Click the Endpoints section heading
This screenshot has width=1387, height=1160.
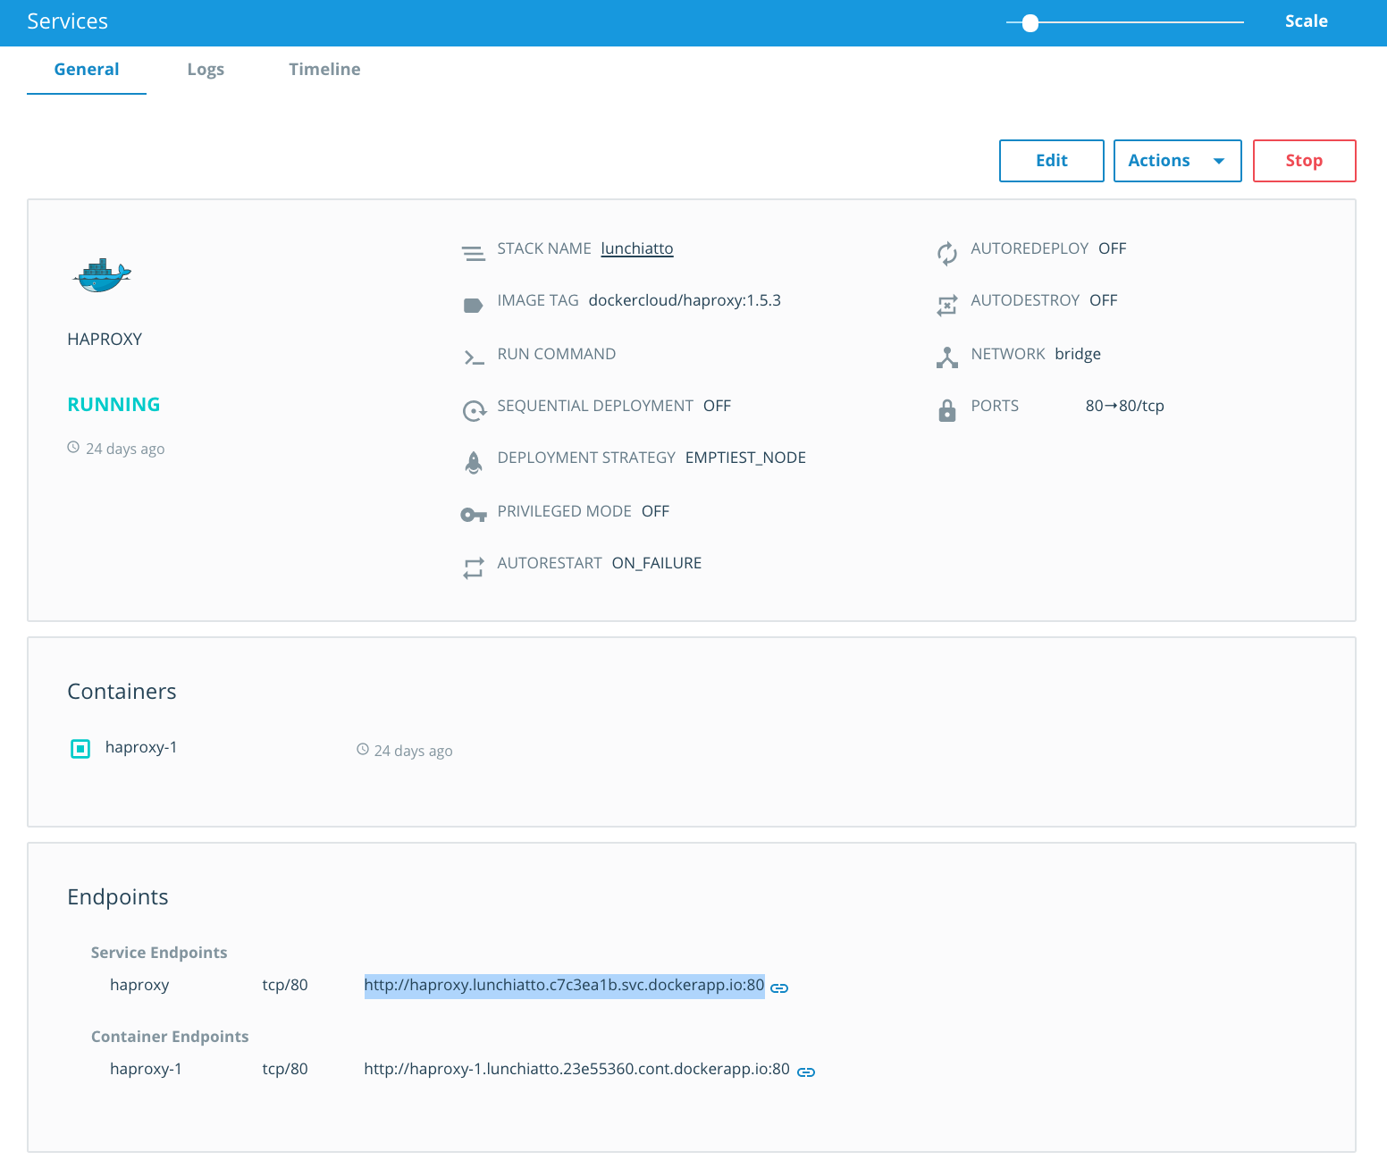(118, 897)
